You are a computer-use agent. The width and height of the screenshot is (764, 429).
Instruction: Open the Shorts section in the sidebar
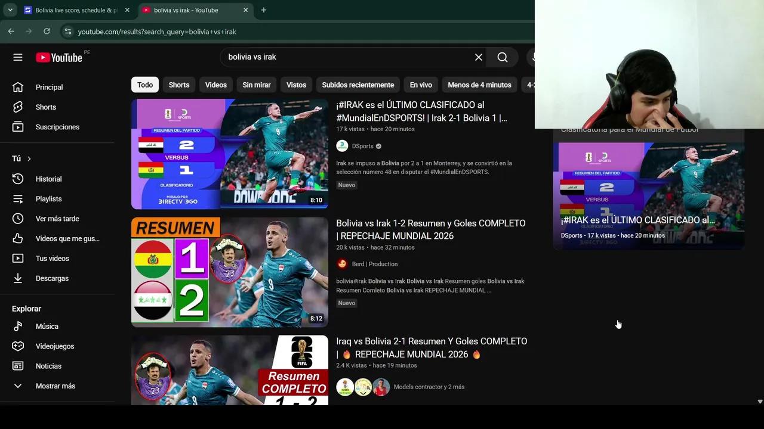click(46, 107)
